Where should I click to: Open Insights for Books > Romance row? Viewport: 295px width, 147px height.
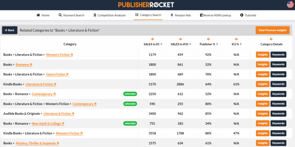coord(262,64)
